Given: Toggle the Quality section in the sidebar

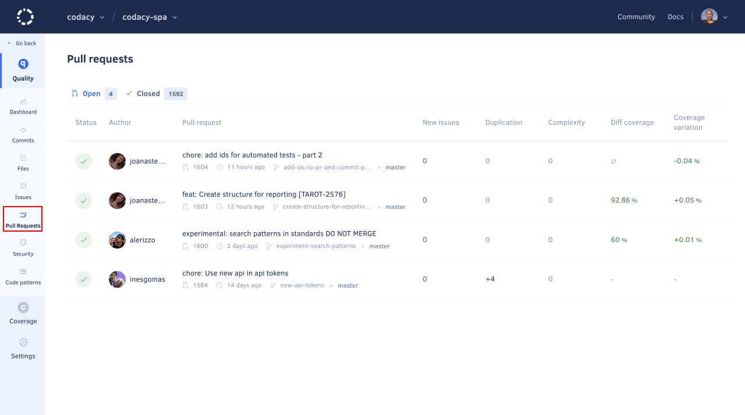Looking at the screenshot, I should tap(23, 69).
